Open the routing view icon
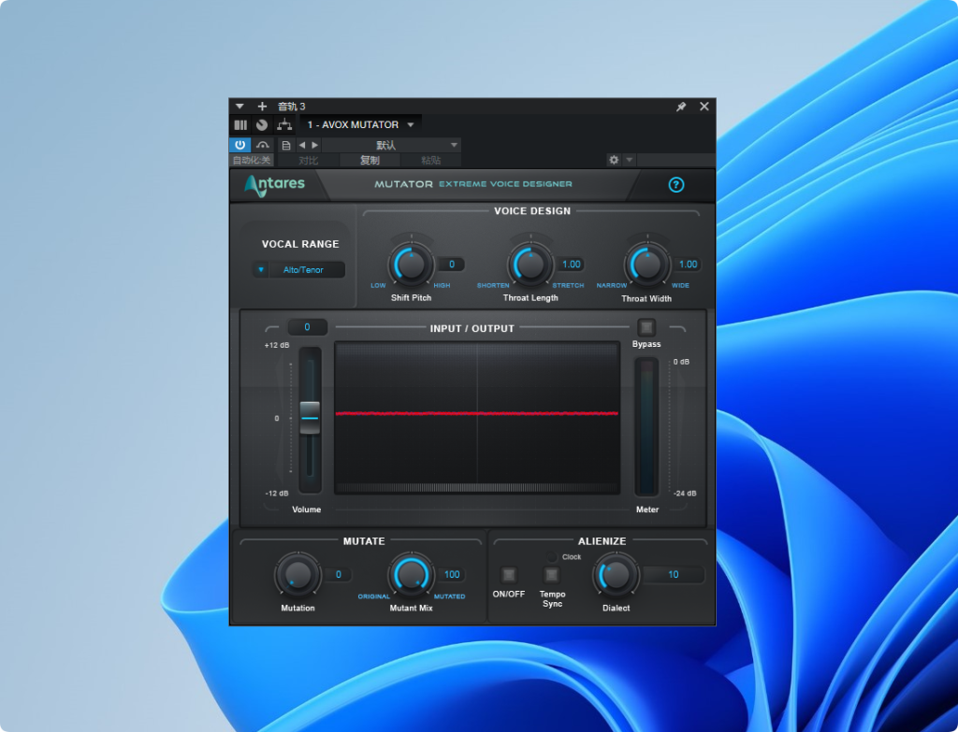 284,125
